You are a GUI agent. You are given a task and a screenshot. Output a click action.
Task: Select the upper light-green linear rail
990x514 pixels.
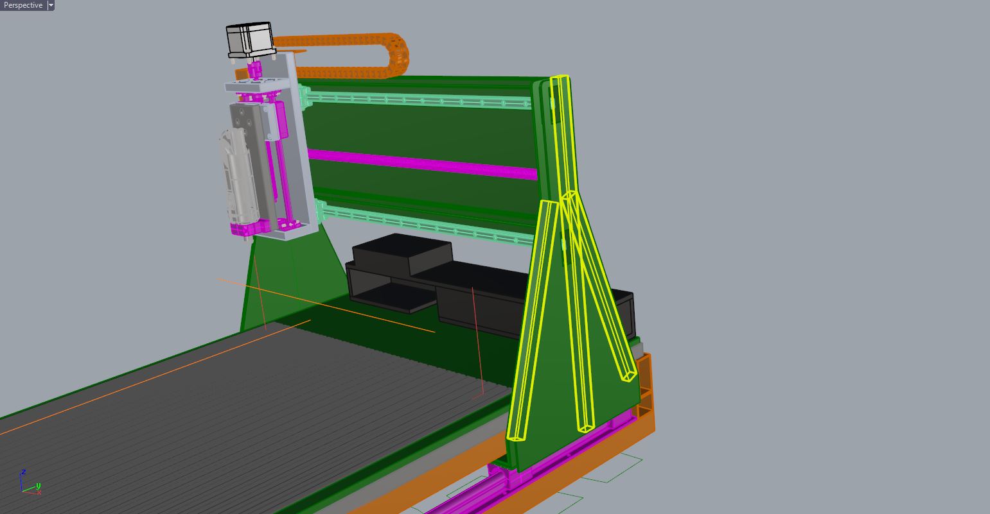pos(418,101)
